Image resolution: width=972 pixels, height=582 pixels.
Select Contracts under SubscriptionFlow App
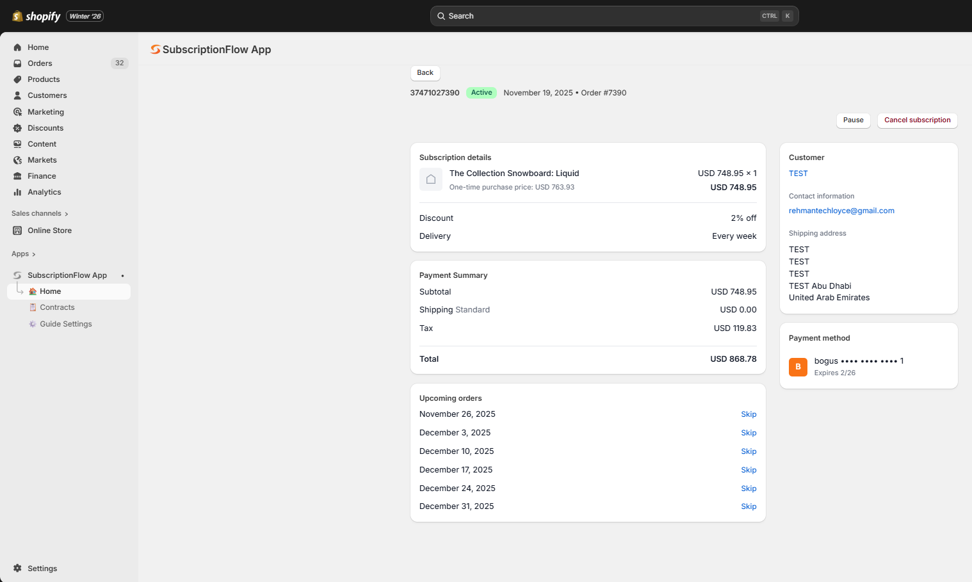[x=69, y=307]
